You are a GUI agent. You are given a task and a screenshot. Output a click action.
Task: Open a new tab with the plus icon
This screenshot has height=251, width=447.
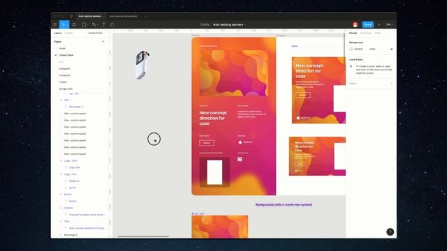tap(146, 16)
